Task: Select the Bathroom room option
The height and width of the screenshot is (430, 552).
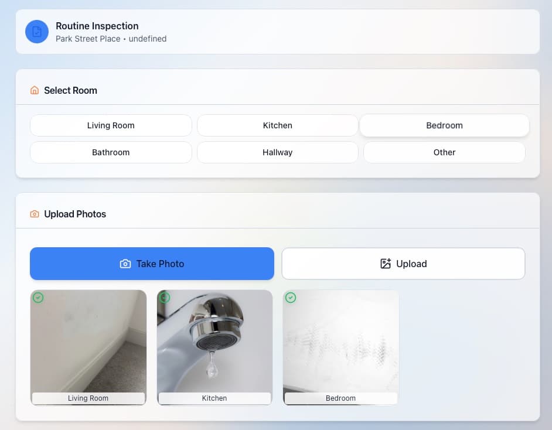Action: pos(111,152)
